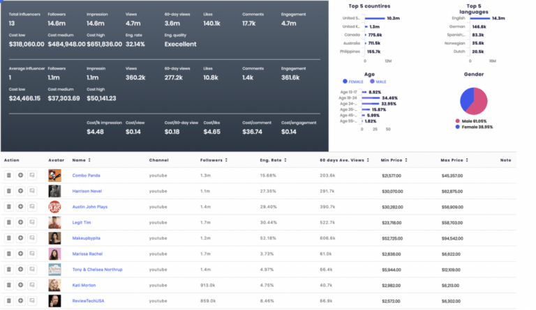Click the Avatar column header
536x310 pixels.
click(57, 160)
